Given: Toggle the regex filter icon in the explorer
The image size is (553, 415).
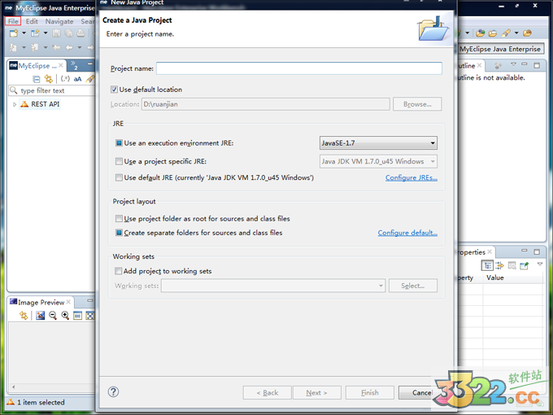Looking at the screenshot, I should click(x=65, y=79).
